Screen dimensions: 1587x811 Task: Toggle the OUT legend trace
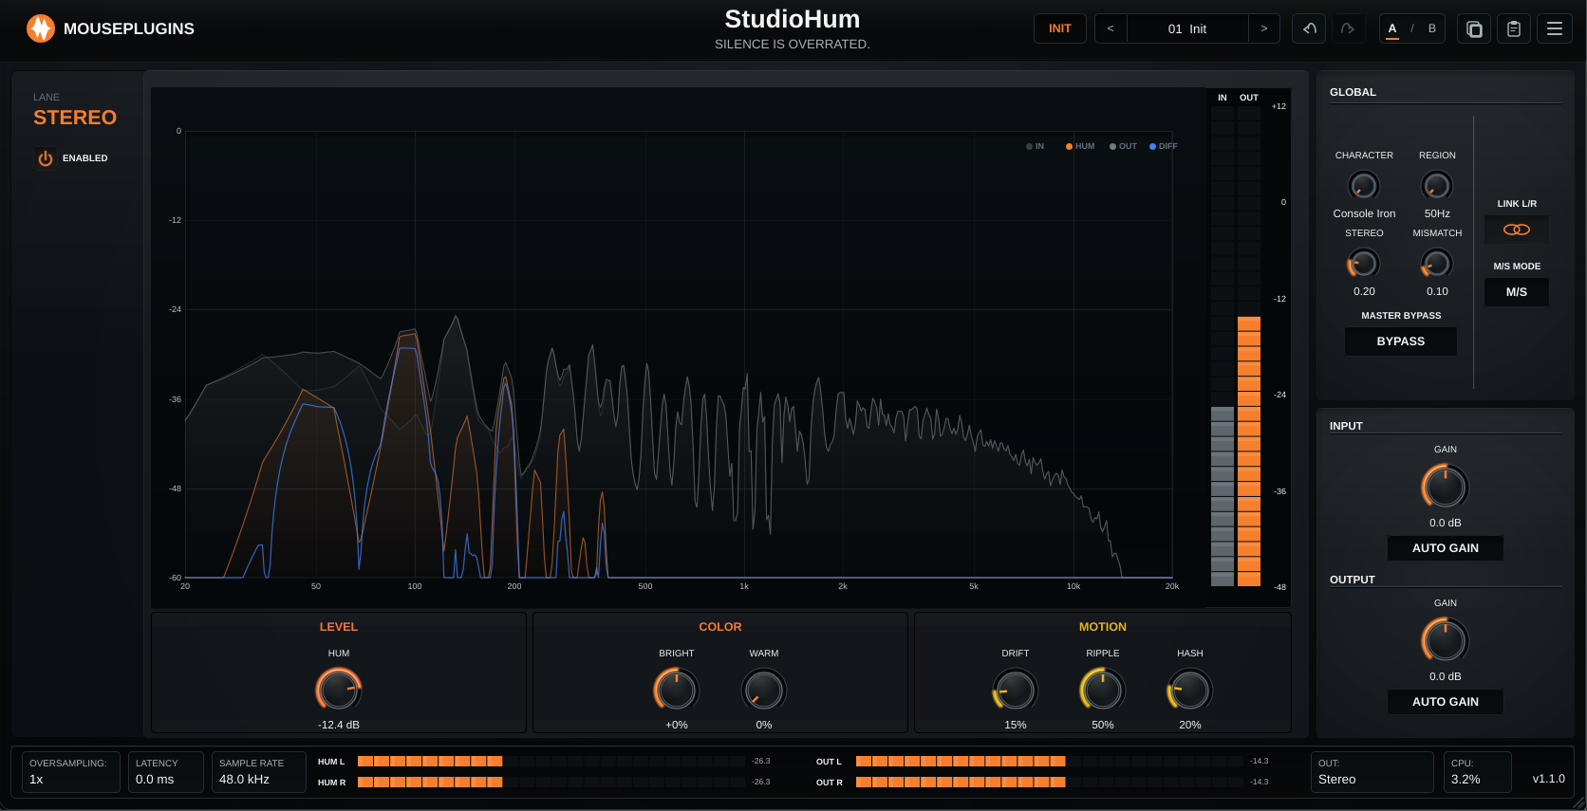coord(1123,146)
